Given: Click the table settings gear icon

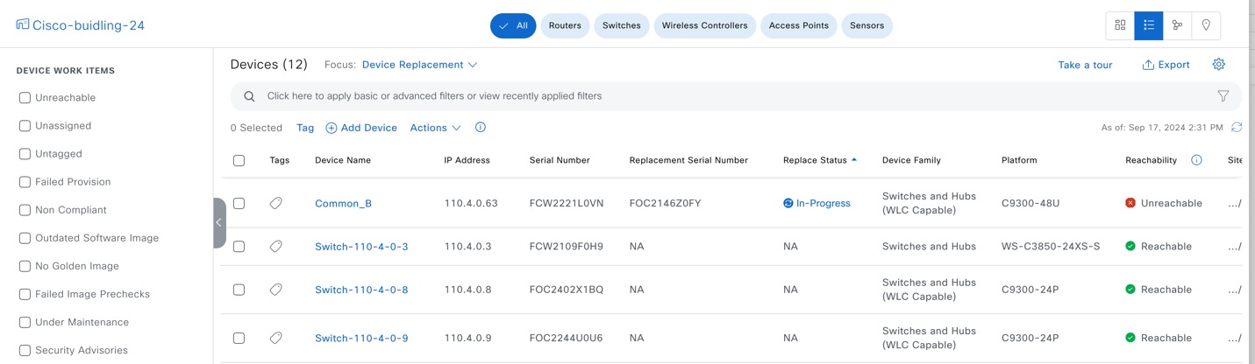Looking at the screenshot, I should point(1218,65).
